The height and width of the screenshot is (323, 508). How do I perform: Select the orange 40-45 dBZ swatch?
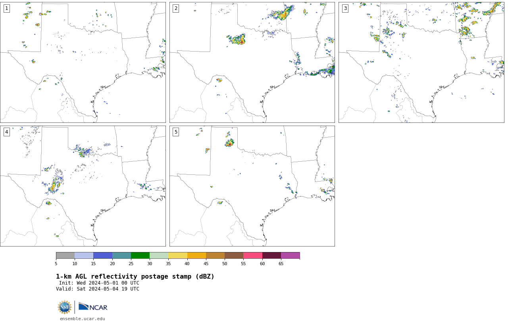pyautogui.click(x=196, y=255)
